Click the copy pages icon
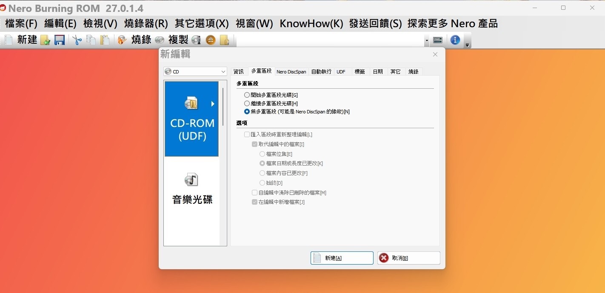This screenshot has height=293, width=605. click(x=91, y=40)
